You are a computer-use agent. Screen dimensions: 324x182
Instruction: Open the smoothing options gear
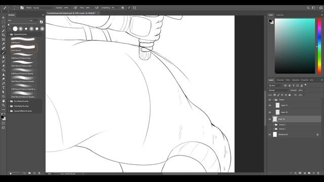pos(123,8)
